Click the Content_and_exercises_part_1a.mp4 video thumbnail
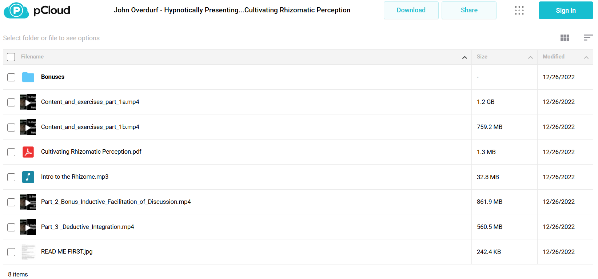Image resolution: width=598 pixels, height=279 pixels. coord(28,102)
